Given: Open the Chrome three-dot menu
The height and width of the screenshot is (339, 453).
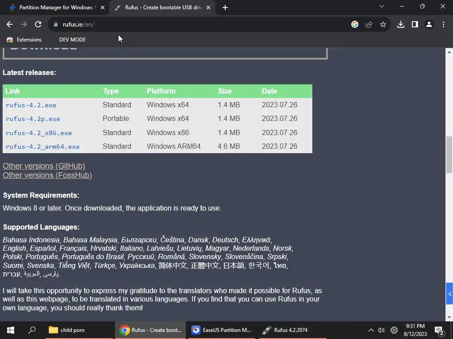Looking at the screenshot, I should [x=443, y=25].
